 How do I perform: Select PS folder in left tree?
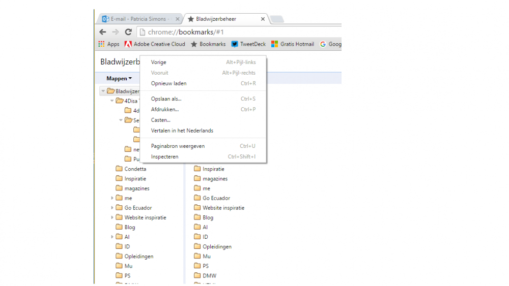123,276
